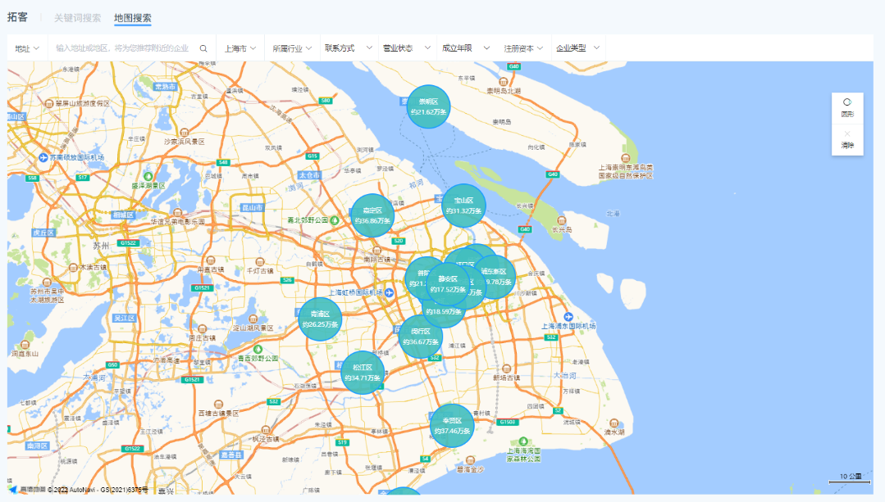Viewport: 885px width, 502px height.
Task: Select the 地图搜索 tab
Action: (x=133, y=18)
